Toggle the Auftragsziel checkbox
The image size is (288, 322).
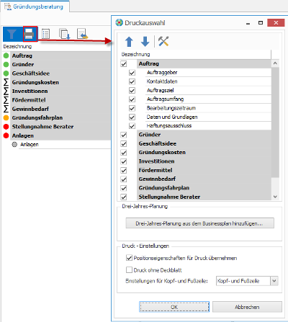click(132, 91)
